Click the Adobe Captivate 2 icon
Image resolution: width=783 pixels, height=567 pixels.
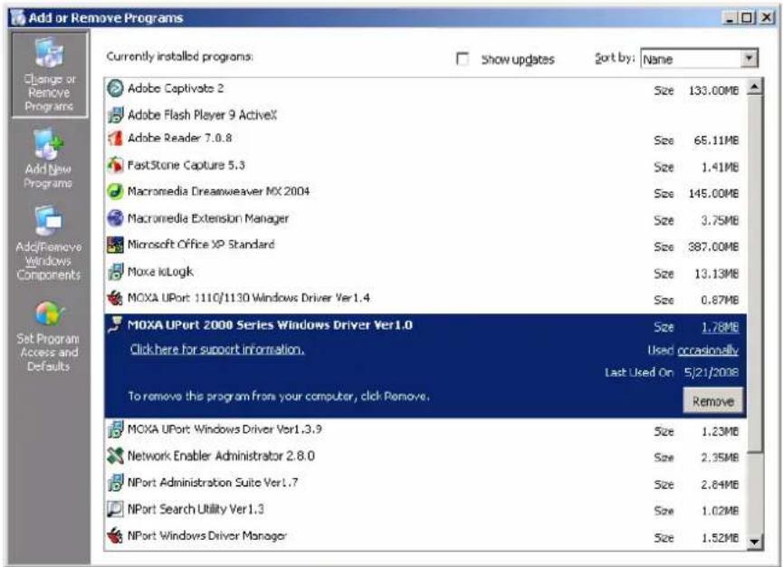pyautogui.click(x=115, y=89)
